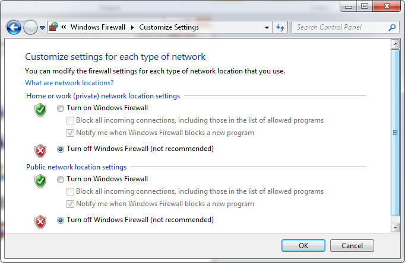Click the OK button
This screenshot has width=405, height=263.
point(303,245)
